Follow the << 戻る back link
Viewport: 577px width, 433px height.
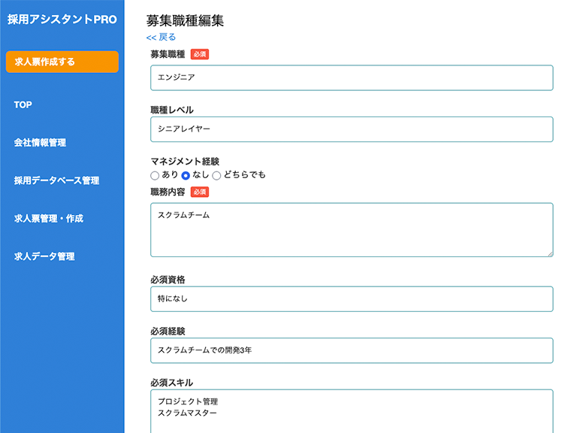click(162, 37)
